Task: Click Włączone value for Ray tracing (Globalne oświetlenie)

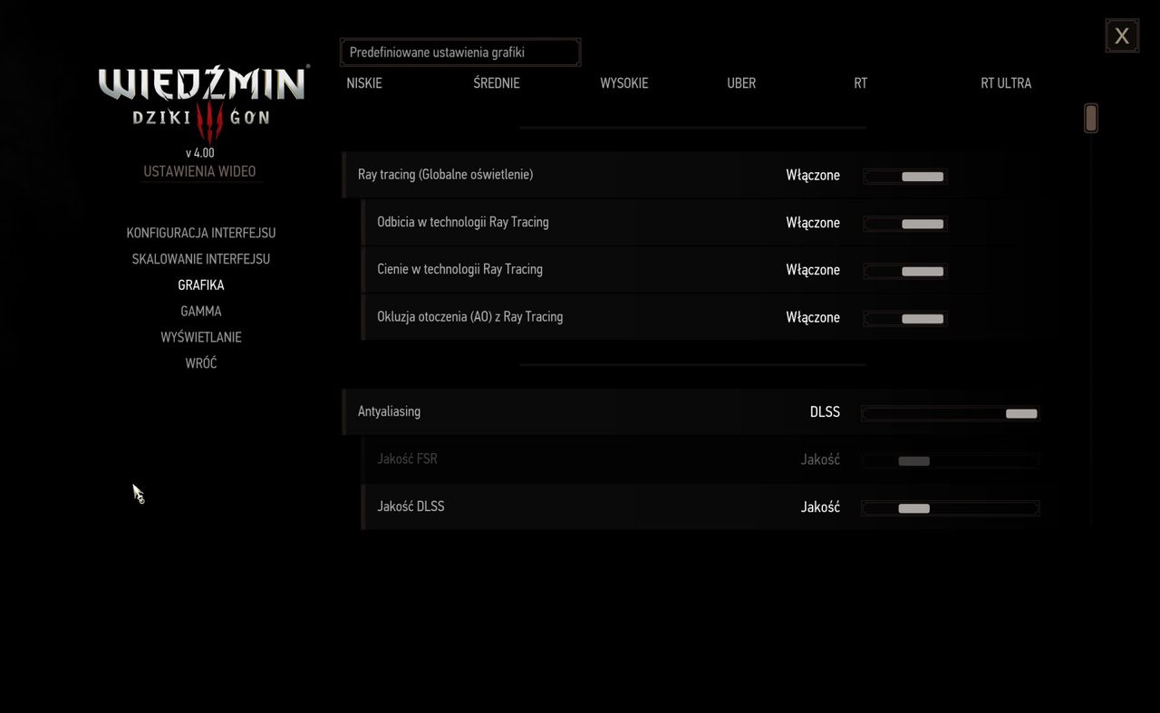Action: (813, 176)
